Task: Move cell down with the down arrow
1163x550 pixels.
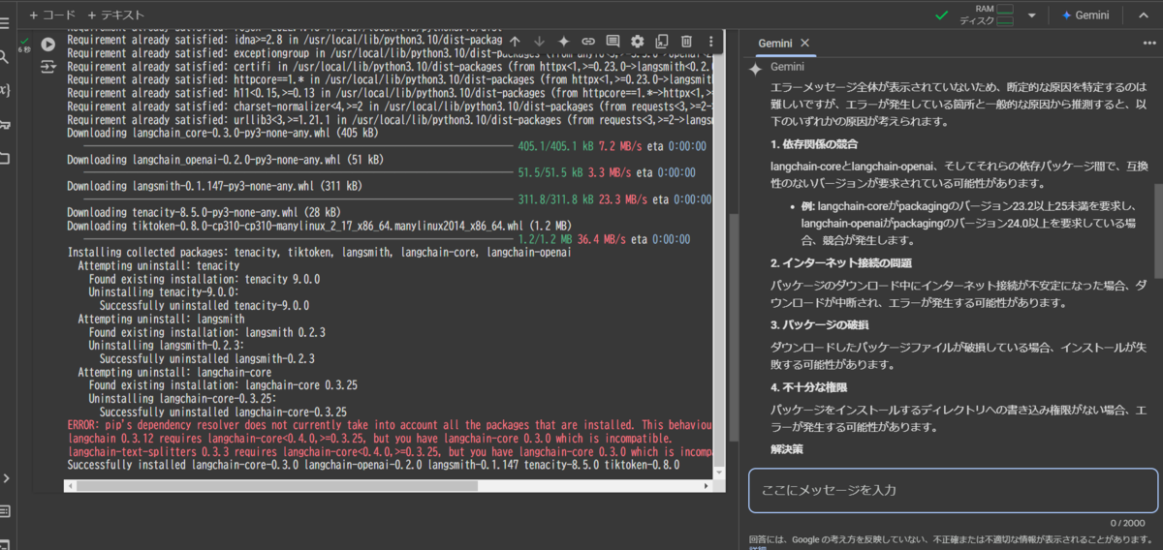Action: (540, 42)
